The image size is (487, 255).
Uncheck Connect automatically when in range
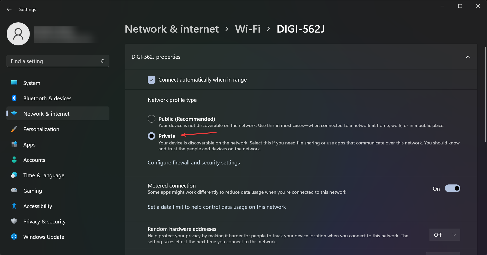pyautogui.click(x=152, y=80)
